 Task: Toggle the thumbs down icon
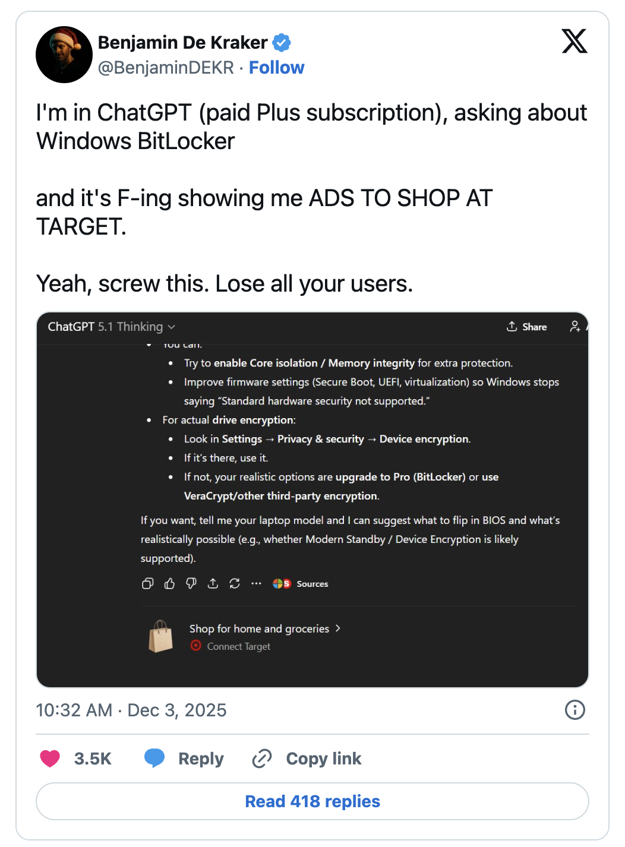(191, 584)
